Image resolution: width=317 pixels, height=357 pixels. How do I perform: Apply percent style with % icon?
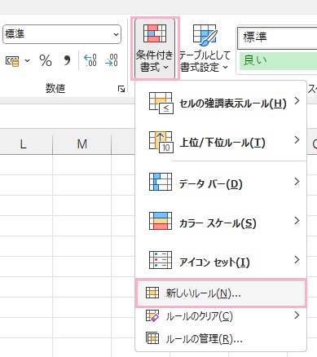[x=46, y=60]
